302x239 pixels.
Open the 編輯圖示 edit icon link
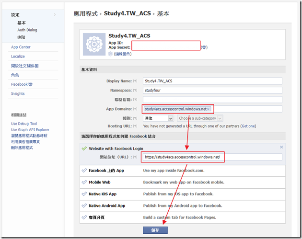(123, 54)
